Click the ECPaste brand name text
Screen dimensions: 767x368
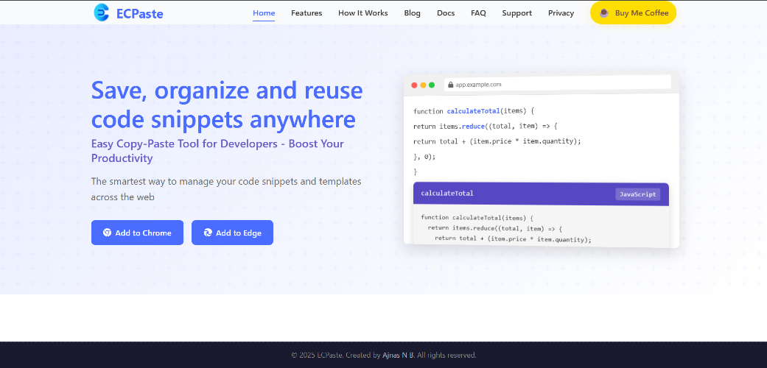click(x=140, y=14)
